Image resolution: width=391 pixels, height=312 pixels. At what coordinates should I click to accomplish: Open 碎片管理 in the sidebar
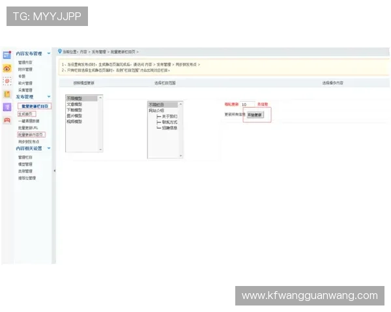pos(25,83)
